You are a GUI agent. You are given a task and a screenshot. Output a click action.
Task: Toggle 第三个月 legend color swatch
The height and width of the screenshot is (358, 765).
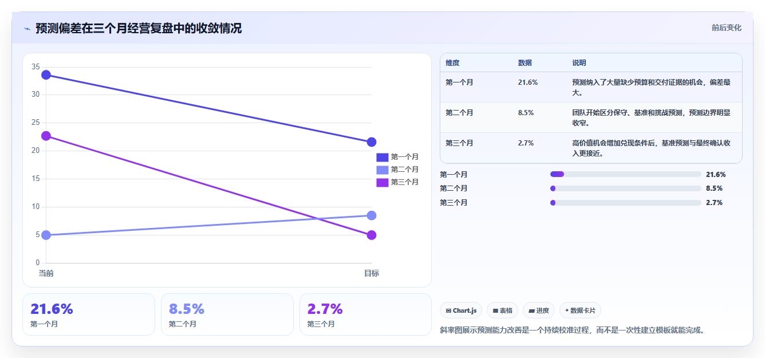pos(382,182)
